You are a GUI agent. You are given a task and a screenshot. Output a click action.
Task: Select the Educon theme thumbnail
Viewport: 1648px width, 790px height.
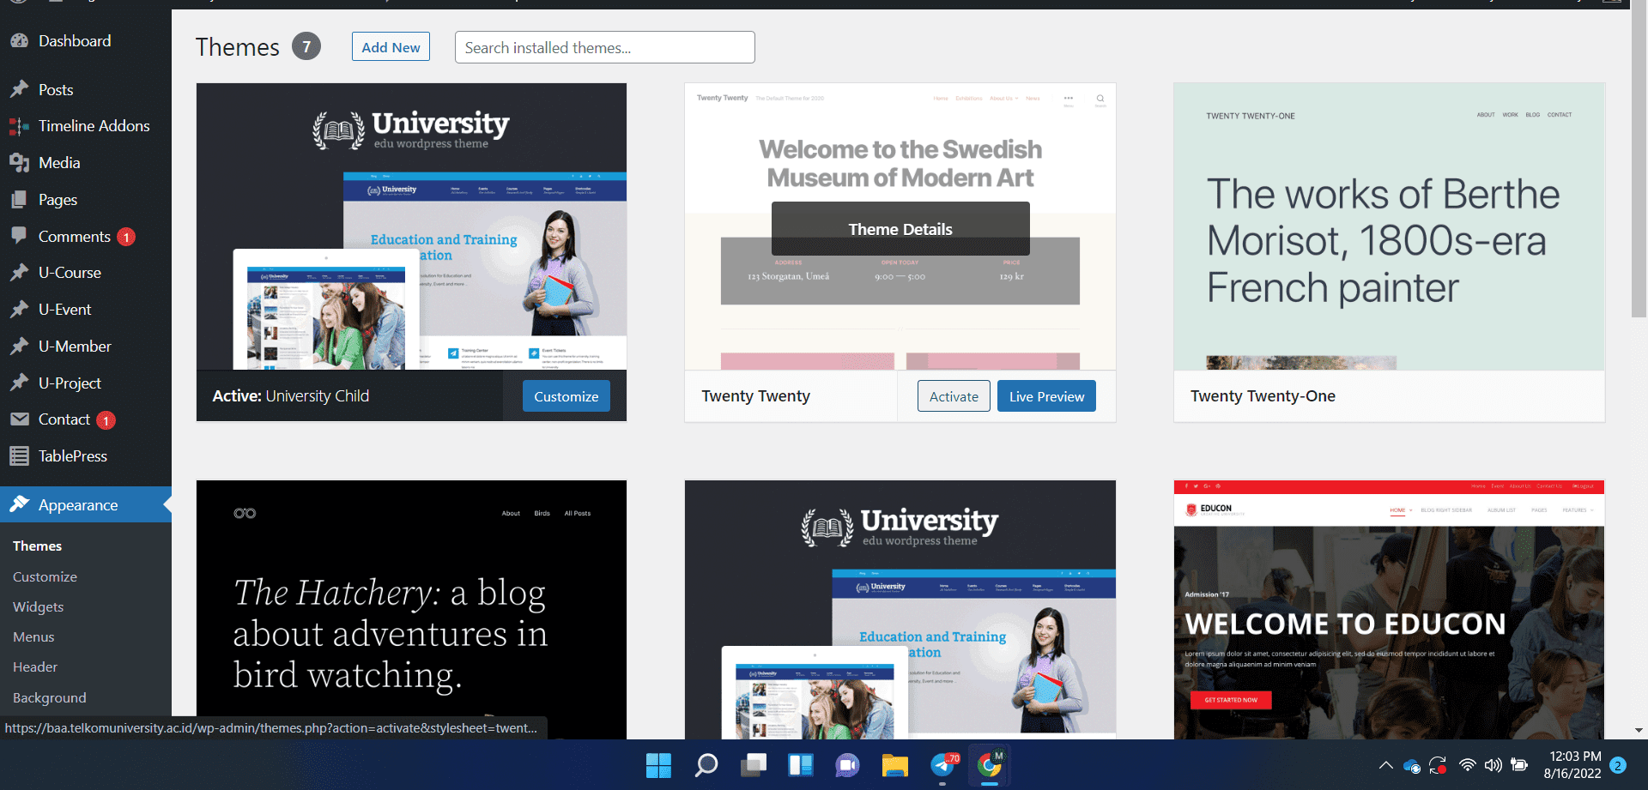(x=1389, y=609)
